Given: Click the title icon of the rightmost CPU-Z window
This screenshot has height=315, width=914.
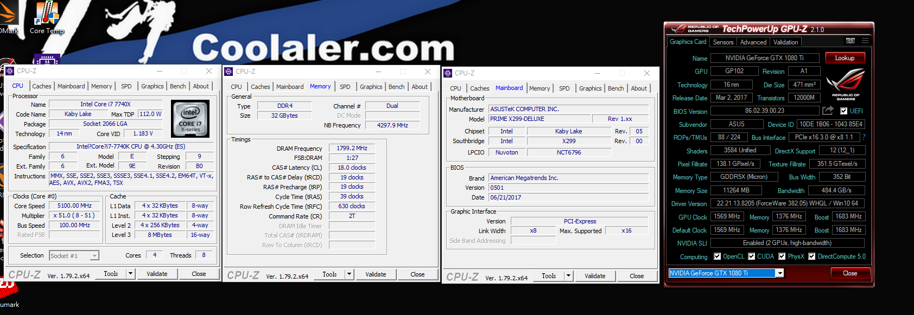Looking at the screenshot, I should (x=448, y=73).
